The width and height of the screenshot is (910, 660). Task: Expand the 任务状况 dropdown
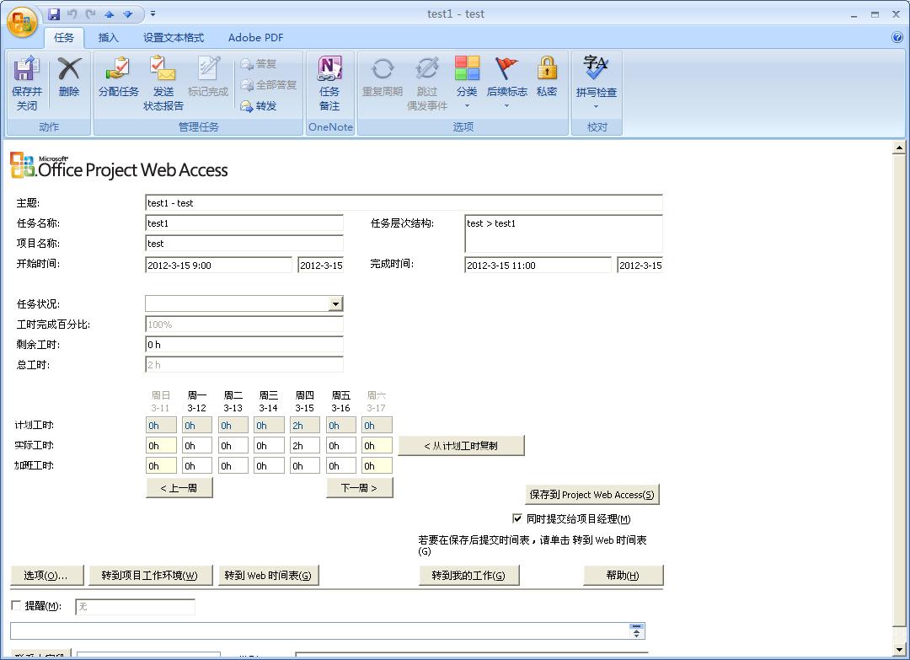(x=335, y=304)
